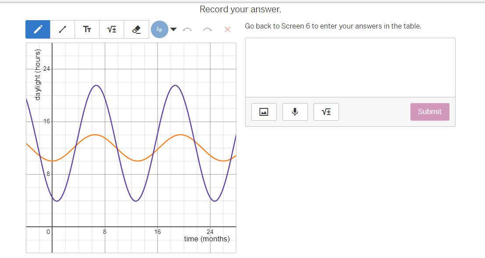
Task: Click the daylight (hours) axis label
Action: pyautogui.click(x=38, y=77)
